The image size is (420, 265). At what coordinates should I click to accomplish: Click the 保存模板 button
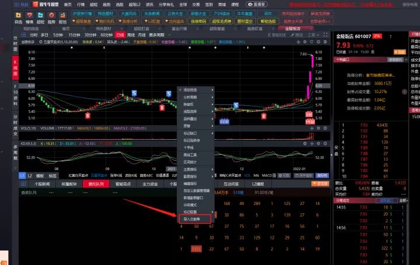(x=304, y=175)
